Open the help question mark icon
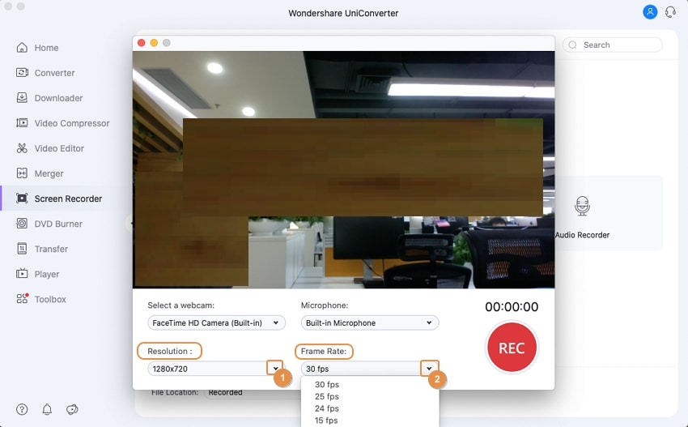Image resolution: width=688 pixels, height=427 pixels. click(22, 409)
